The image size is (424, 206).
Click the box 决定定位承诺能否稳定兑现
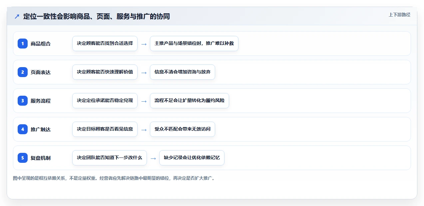(105, 101)
